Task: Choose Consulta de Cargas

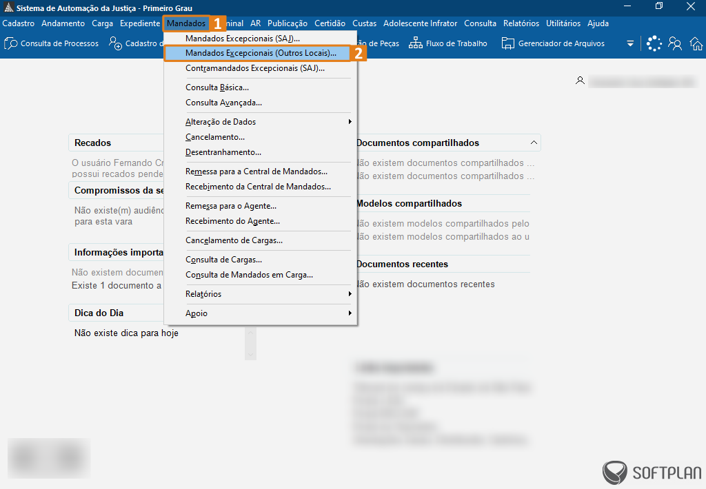Action: 261,260
